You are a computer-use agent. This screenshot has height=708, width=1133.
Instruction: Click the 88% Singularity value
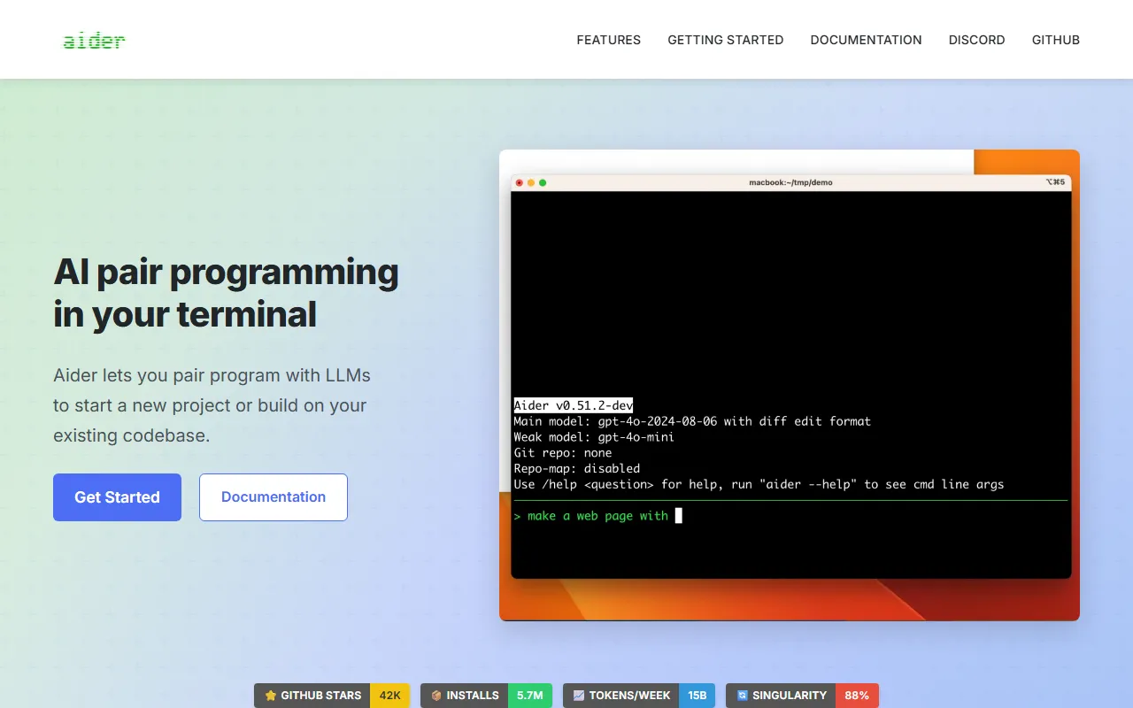[x=856, y=696]
